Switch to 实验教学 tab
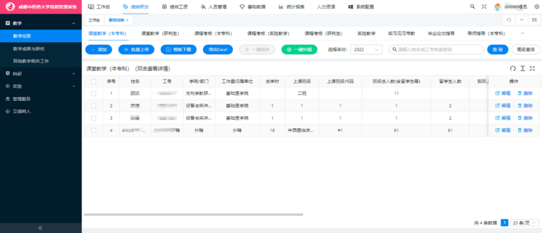 366,34
